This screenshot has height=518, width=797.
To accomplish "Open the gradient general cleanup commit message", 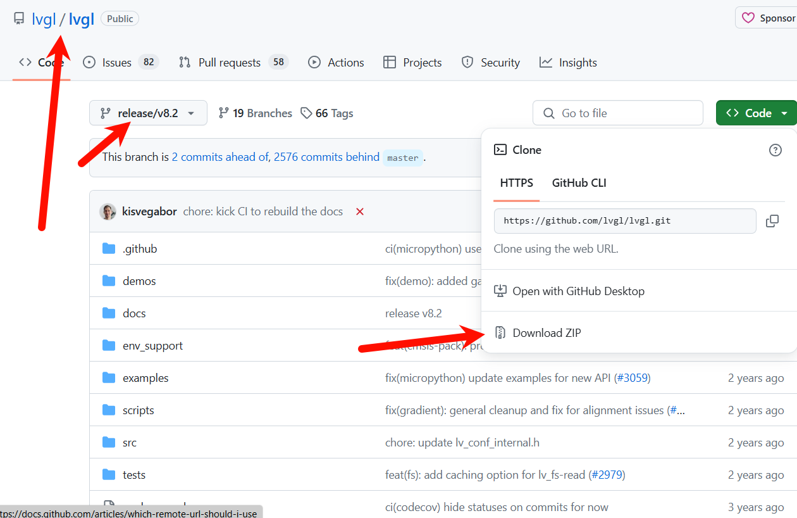I will click(524, 410).
